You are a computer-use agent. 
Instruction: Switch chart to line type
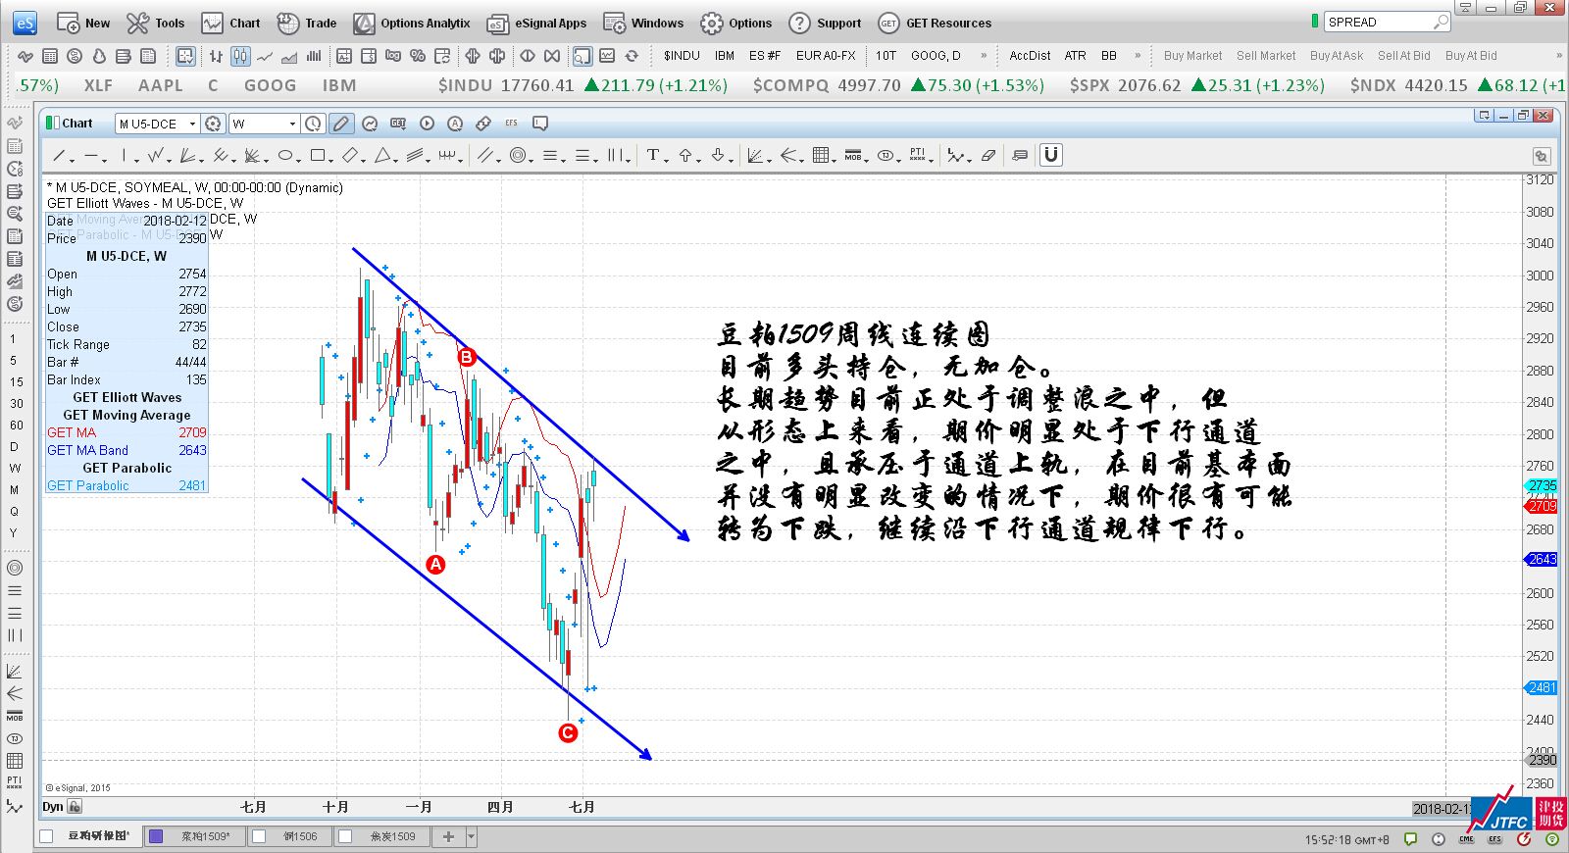(265, 56)
